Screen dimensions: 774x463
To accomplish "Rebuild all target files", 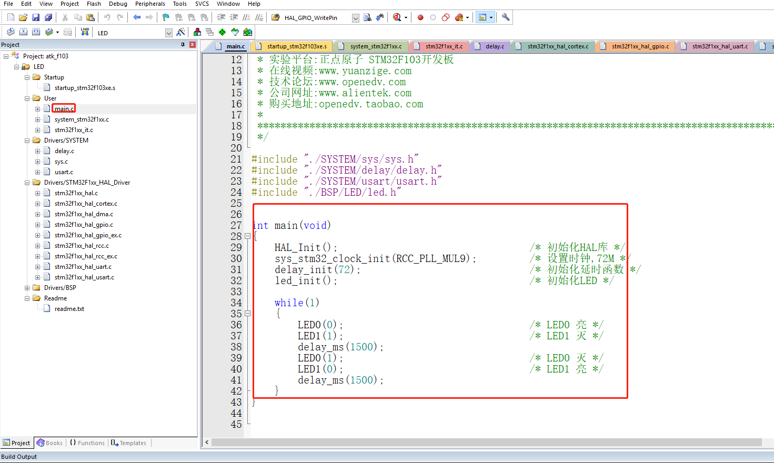I will (x=37, y=32).
